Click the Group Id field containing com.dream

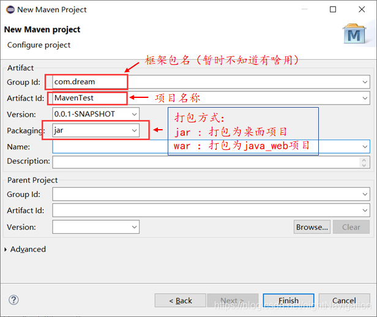click(x=211, y=82)
